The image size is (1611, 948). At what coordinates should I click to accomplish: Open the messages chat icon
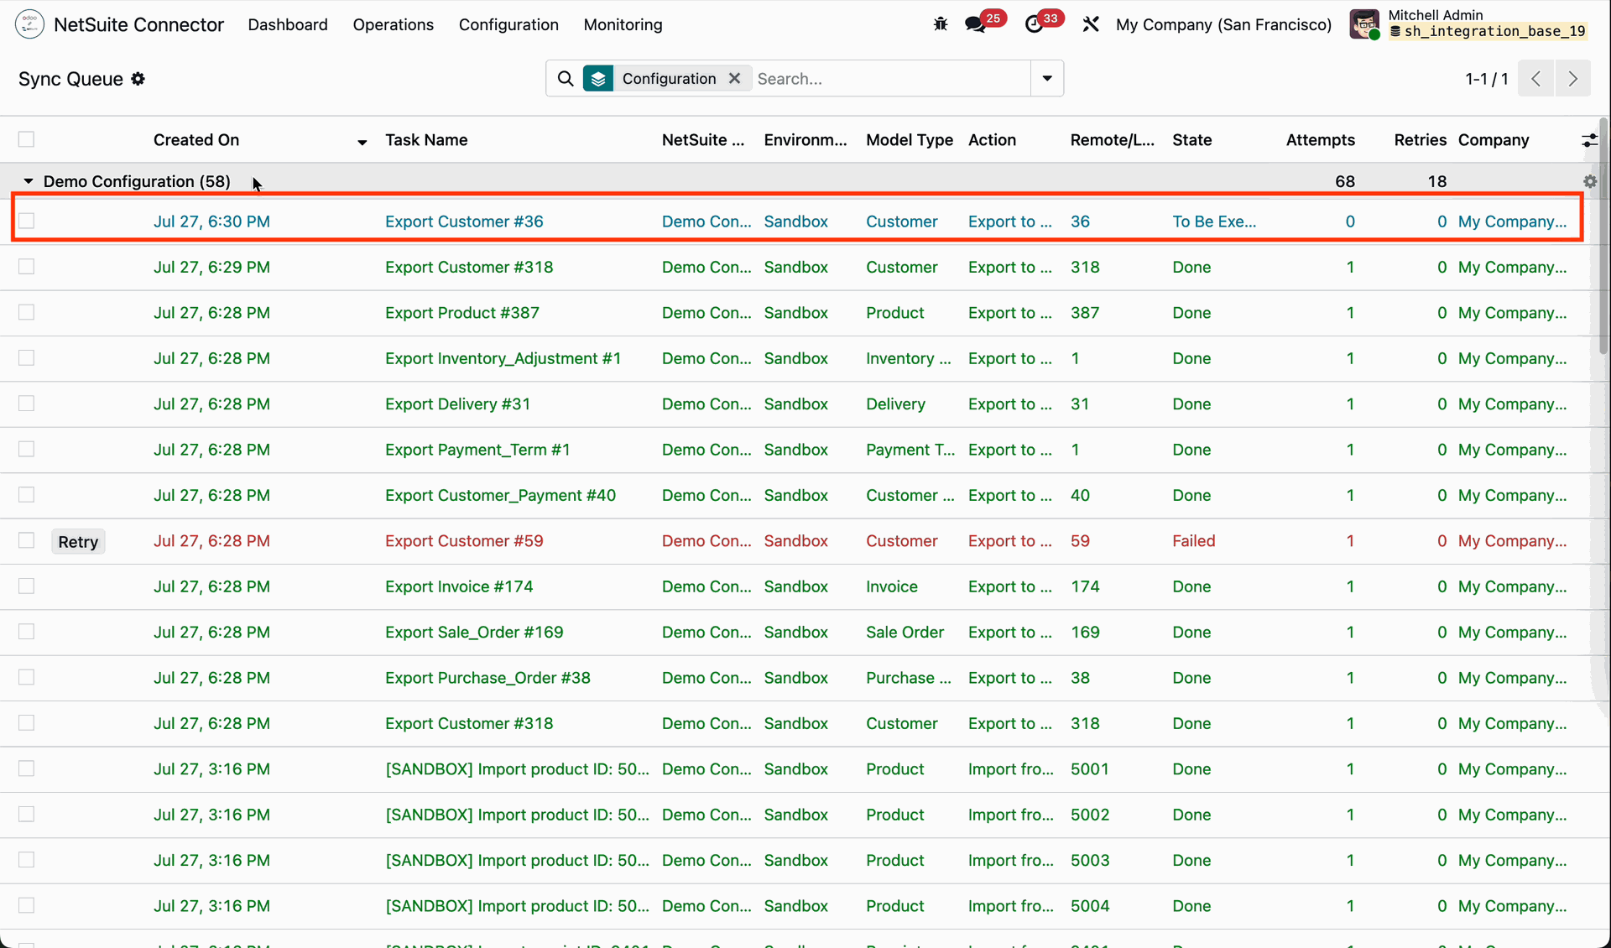(x=975, y=24)
